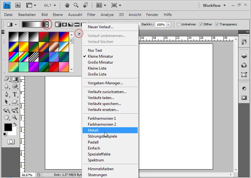Choose the angle gradient style icon
Viewport: 251px width, 178px height.
coord(71,24)
